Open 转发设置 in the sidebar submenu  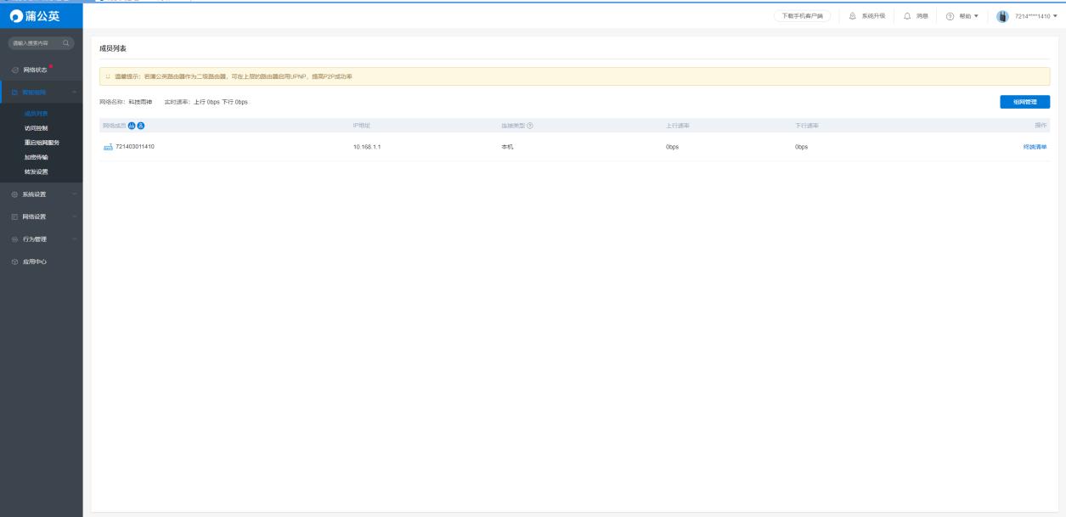tap(36, 171)
